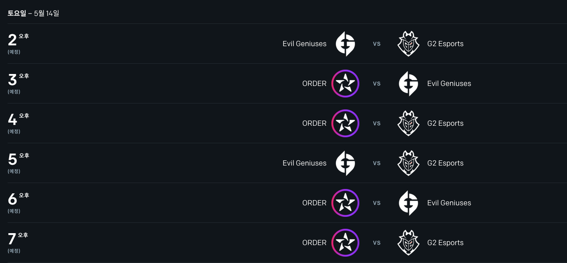Open Evil Geniuses logo in 5 오후 match
The image size is (567, 263).
tap(345, 163)
